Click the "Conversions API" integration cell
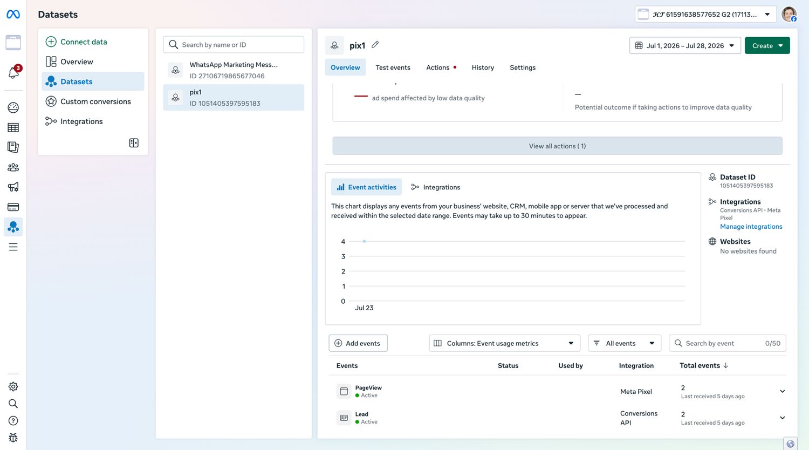809x450 pixels. point(639,418)
